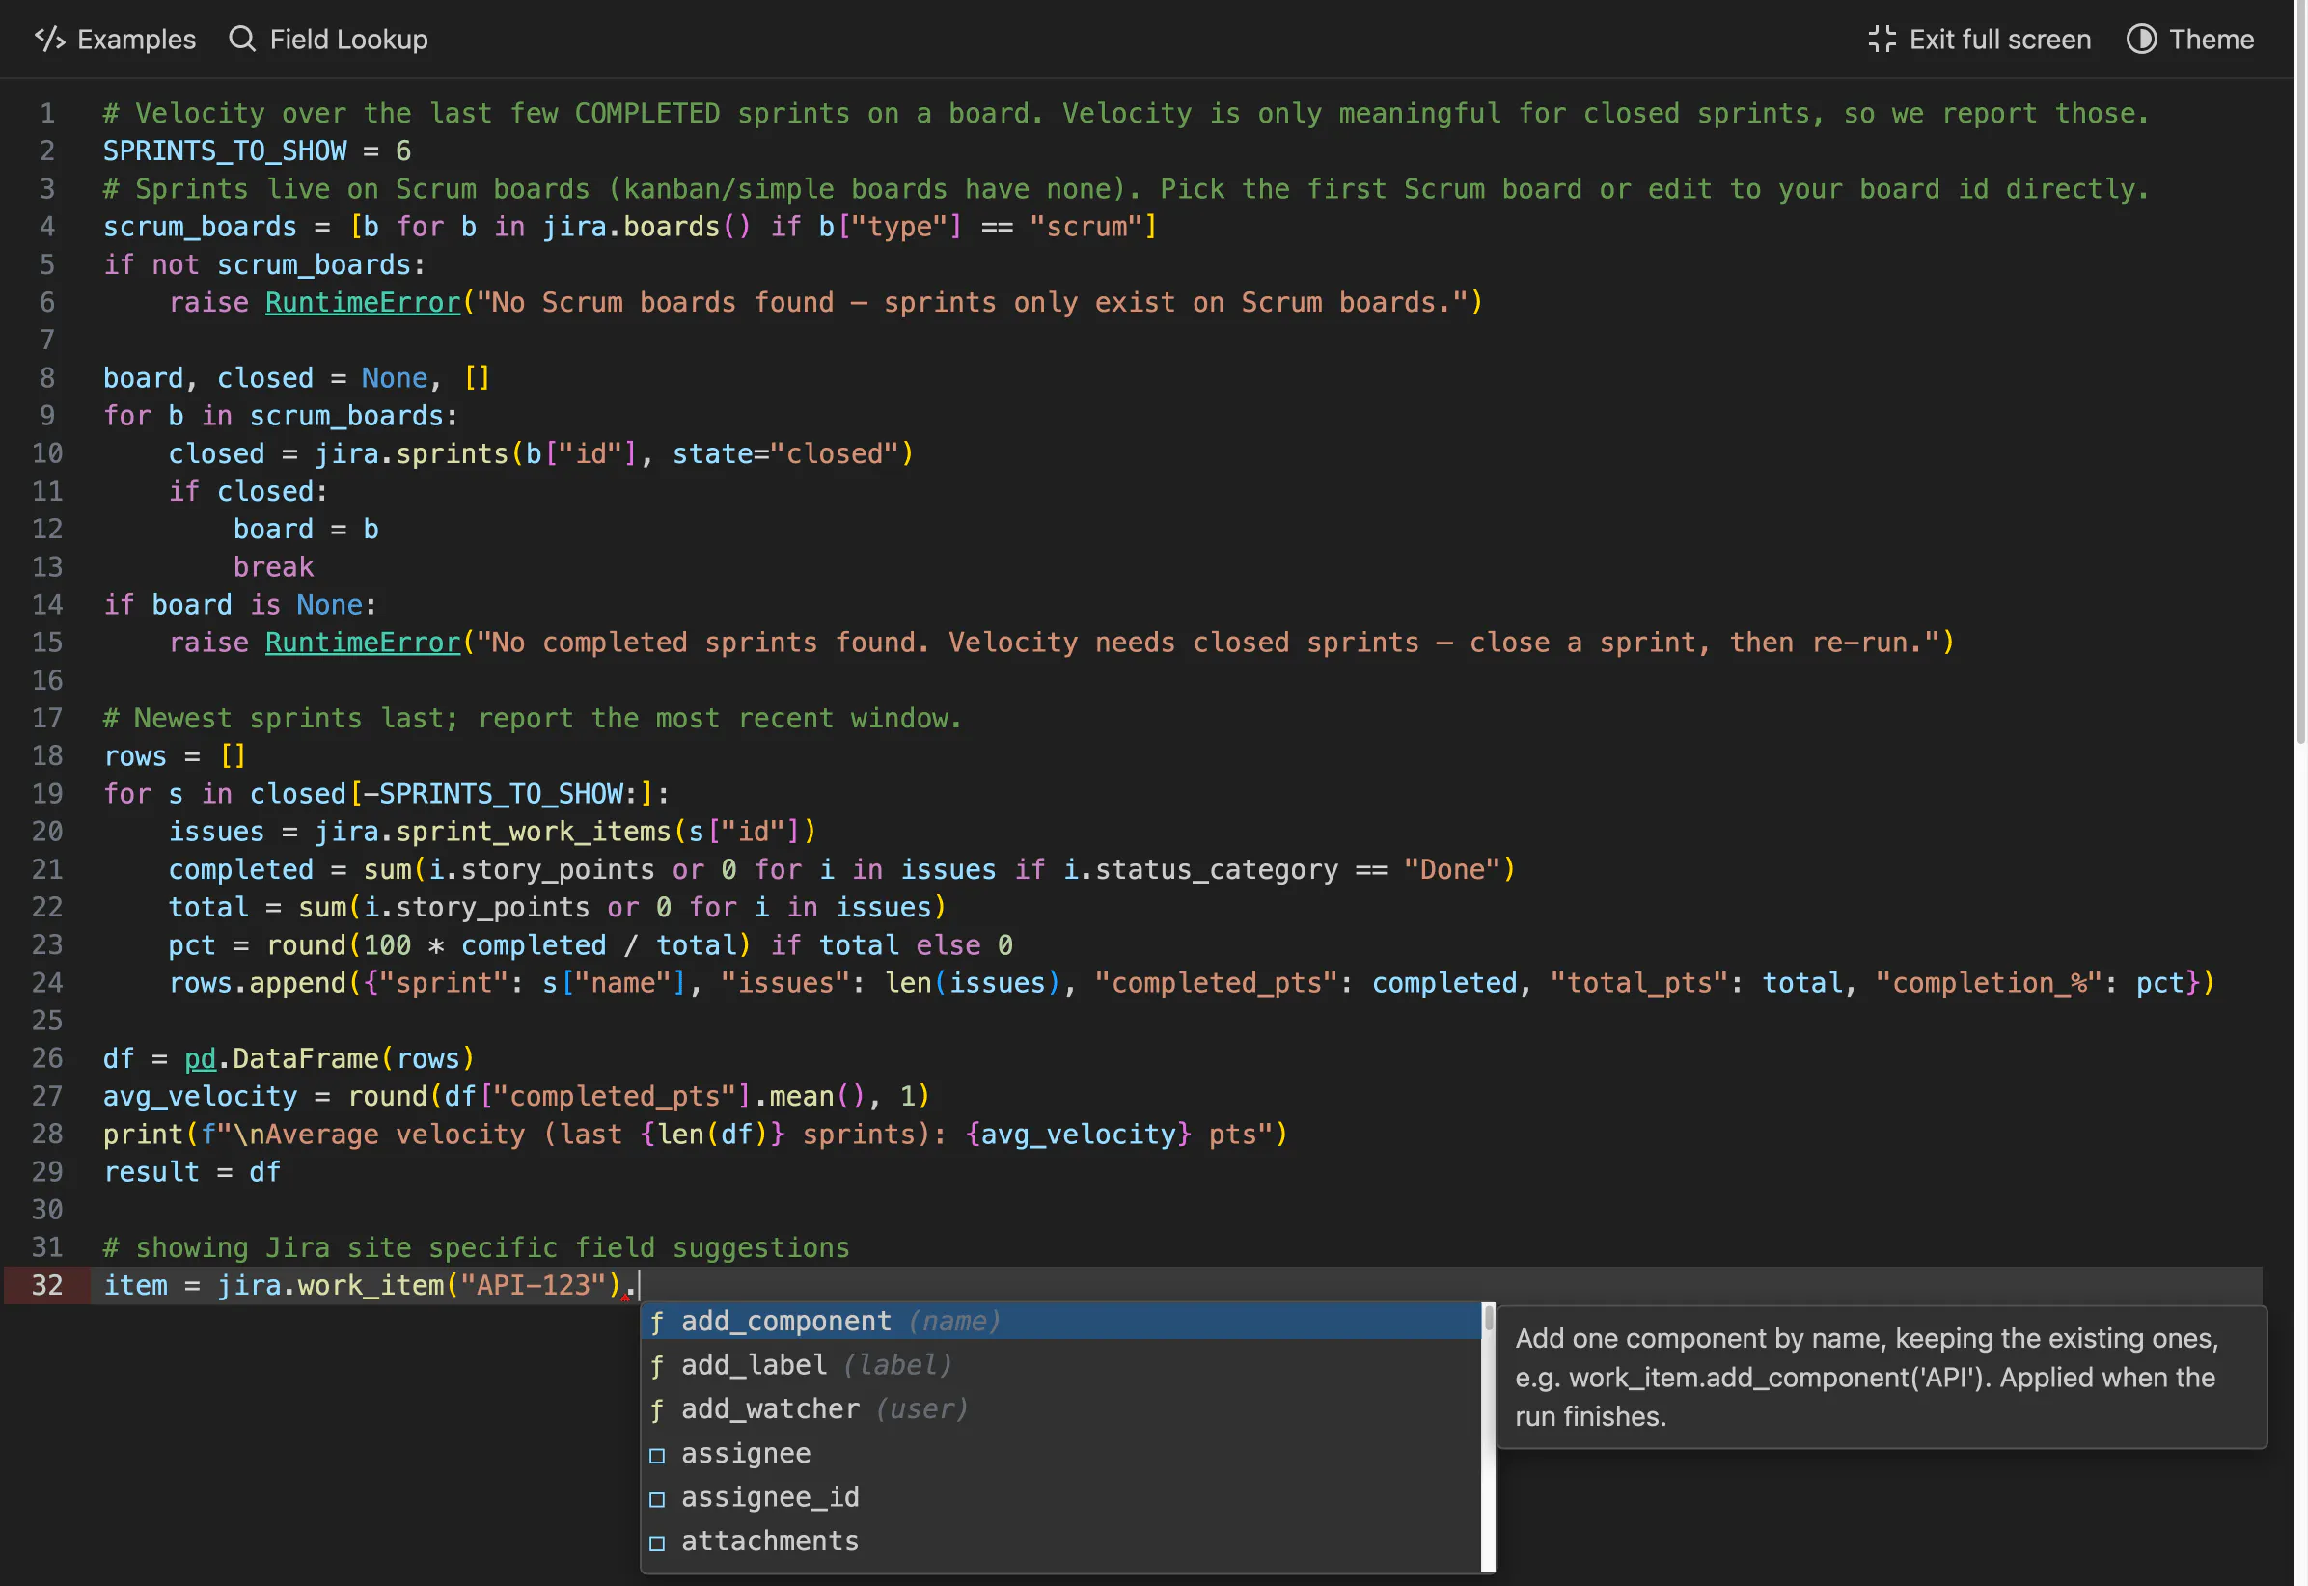Select add_label suggestion in autocomplete list
The image size is (2308, 1586).
[x=1061, y=1365]
